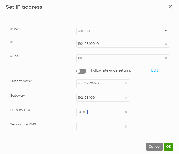Close the Set IP address dialog

pyautogui.click(x=170, y=7)
